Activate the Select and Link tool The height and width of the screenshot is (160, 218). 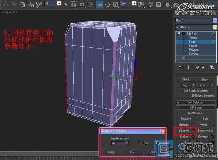pos(23,4)
